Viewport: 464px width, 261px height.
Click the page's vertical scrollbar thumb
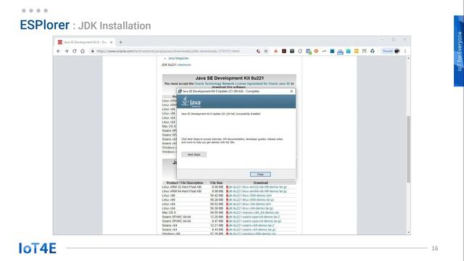pyautogui.click(x=408, y=149)
